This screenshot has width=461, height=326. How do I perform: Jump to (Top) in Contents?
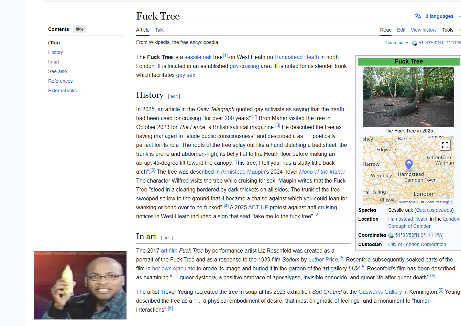coord(54,43)
